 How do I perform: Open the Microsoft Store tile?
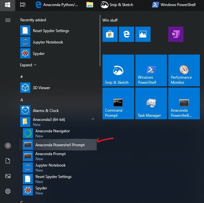pyautogui.click(x=110, y=34)
